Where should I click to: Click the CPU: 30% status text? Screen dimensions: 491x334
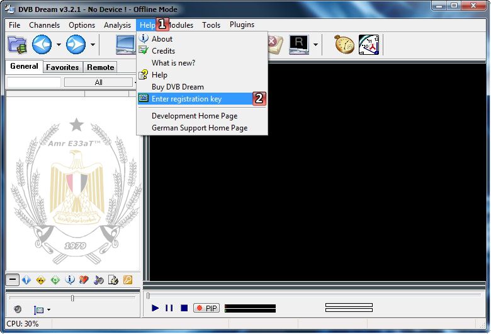pyautogui.click(x=22, y=324)
